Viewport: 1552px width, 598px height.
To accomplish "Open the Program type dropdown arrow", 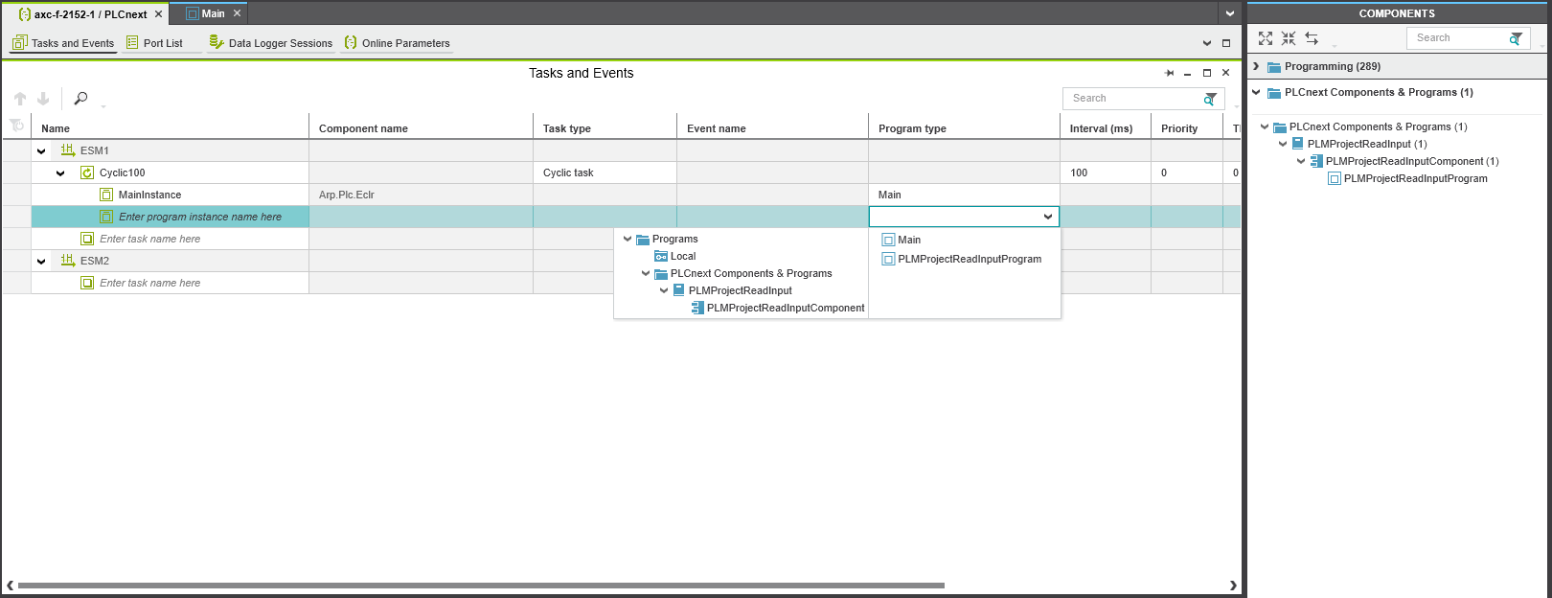I will coord(1048,218).
